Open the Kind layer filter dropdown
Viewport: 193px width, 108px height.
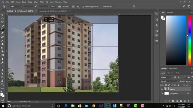(x=167, y=77)
